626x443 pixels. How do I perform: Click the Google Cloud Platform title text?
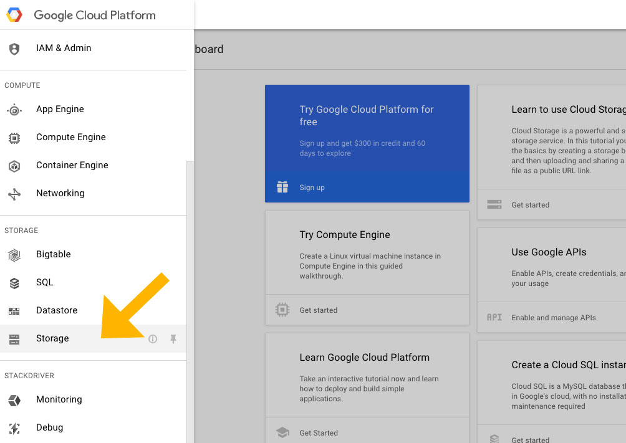pos(95,15)
